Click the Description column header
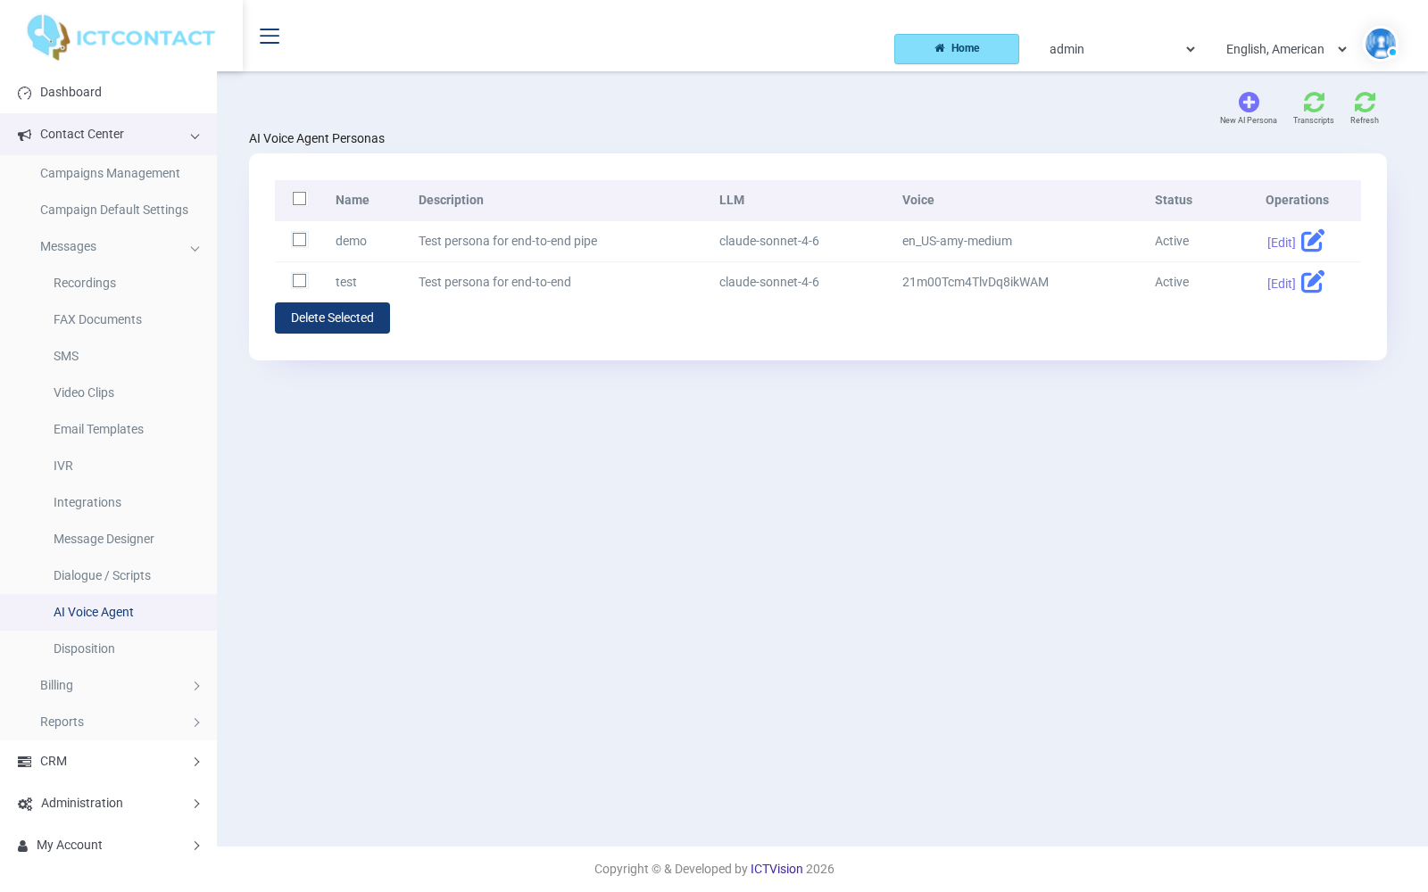This screenshot has height=892, width=1428. 451,200
